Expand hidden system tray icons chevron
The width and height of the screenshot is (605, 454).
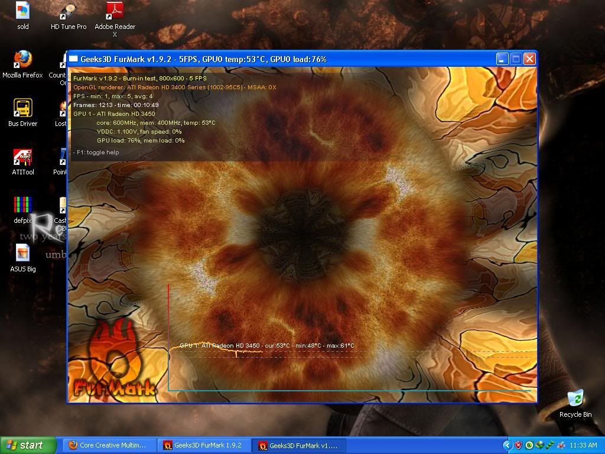pyautogui.click(x=508, y=445)
